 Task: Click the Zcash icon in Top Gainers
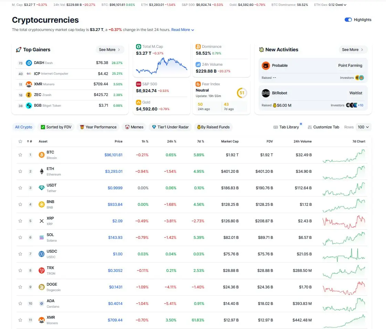pyautogui.click(x=29, y=95)
